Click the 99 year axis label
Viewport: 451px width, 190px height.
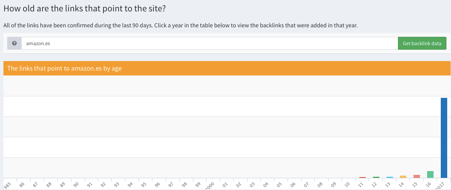coord(198,185)
